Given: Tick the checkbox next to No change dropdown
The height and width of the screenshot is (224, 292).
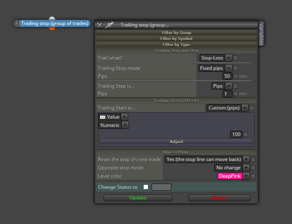Looking at the screenshot, I should [x=253, y=168].
